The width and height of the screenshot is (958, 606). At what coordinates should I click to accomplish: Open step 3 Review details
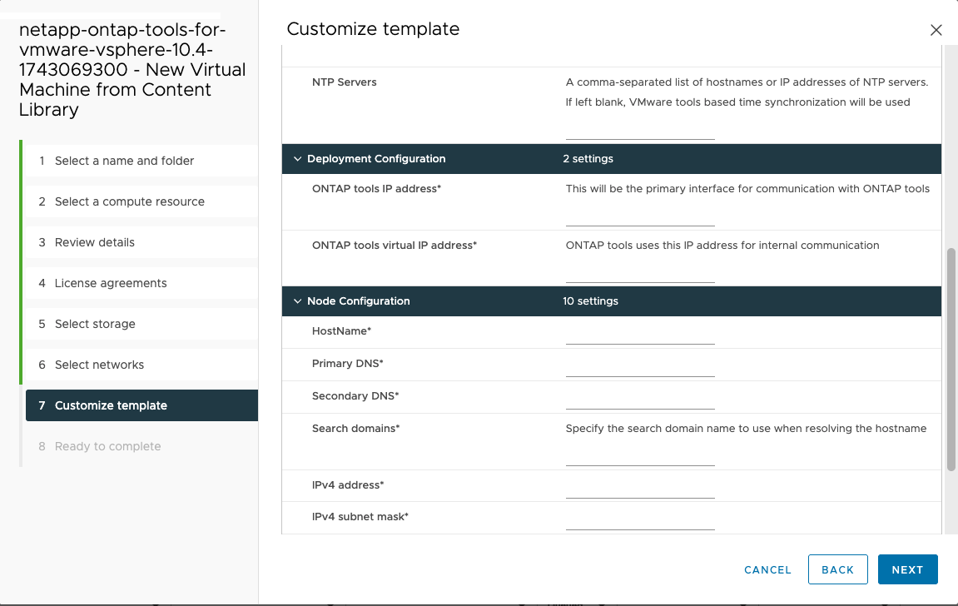tap(94, 242)
